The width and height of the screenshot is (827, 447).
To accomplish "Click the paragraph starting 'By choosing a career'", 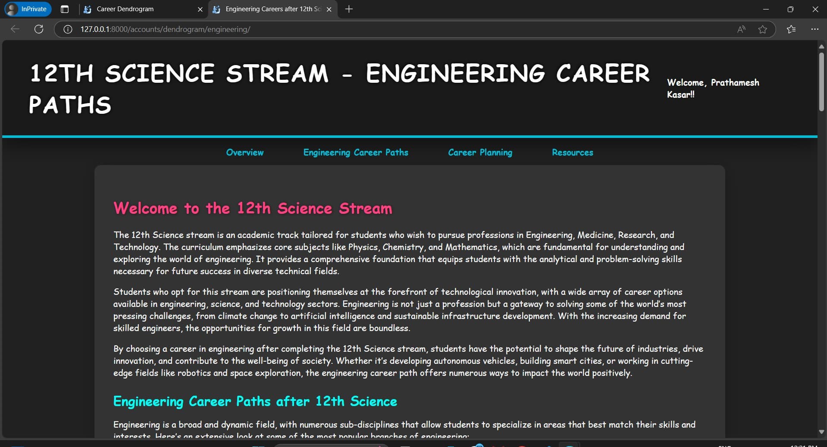I will (408, 361).
